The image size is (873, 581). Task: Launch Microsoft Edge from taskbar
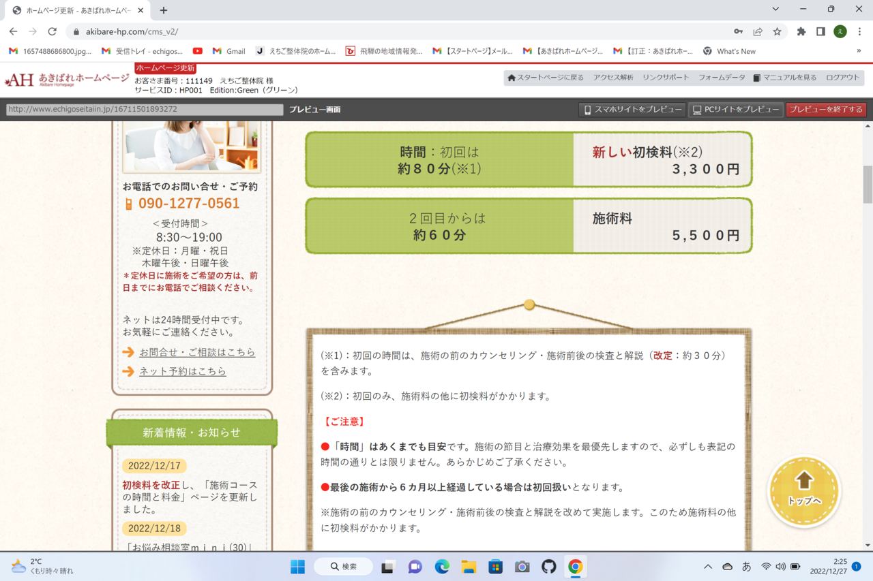pyautogui.click(x=442, y=567)
